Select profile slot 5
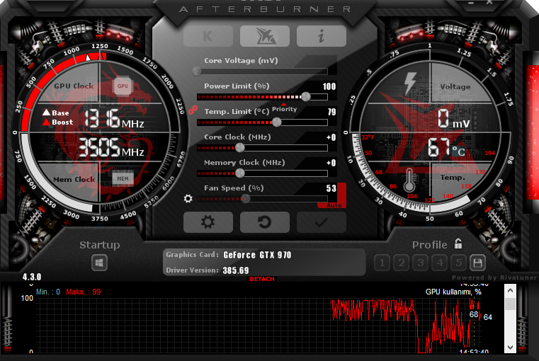The height and width of the screenshot is (361, 539). (x=459, y=263)
